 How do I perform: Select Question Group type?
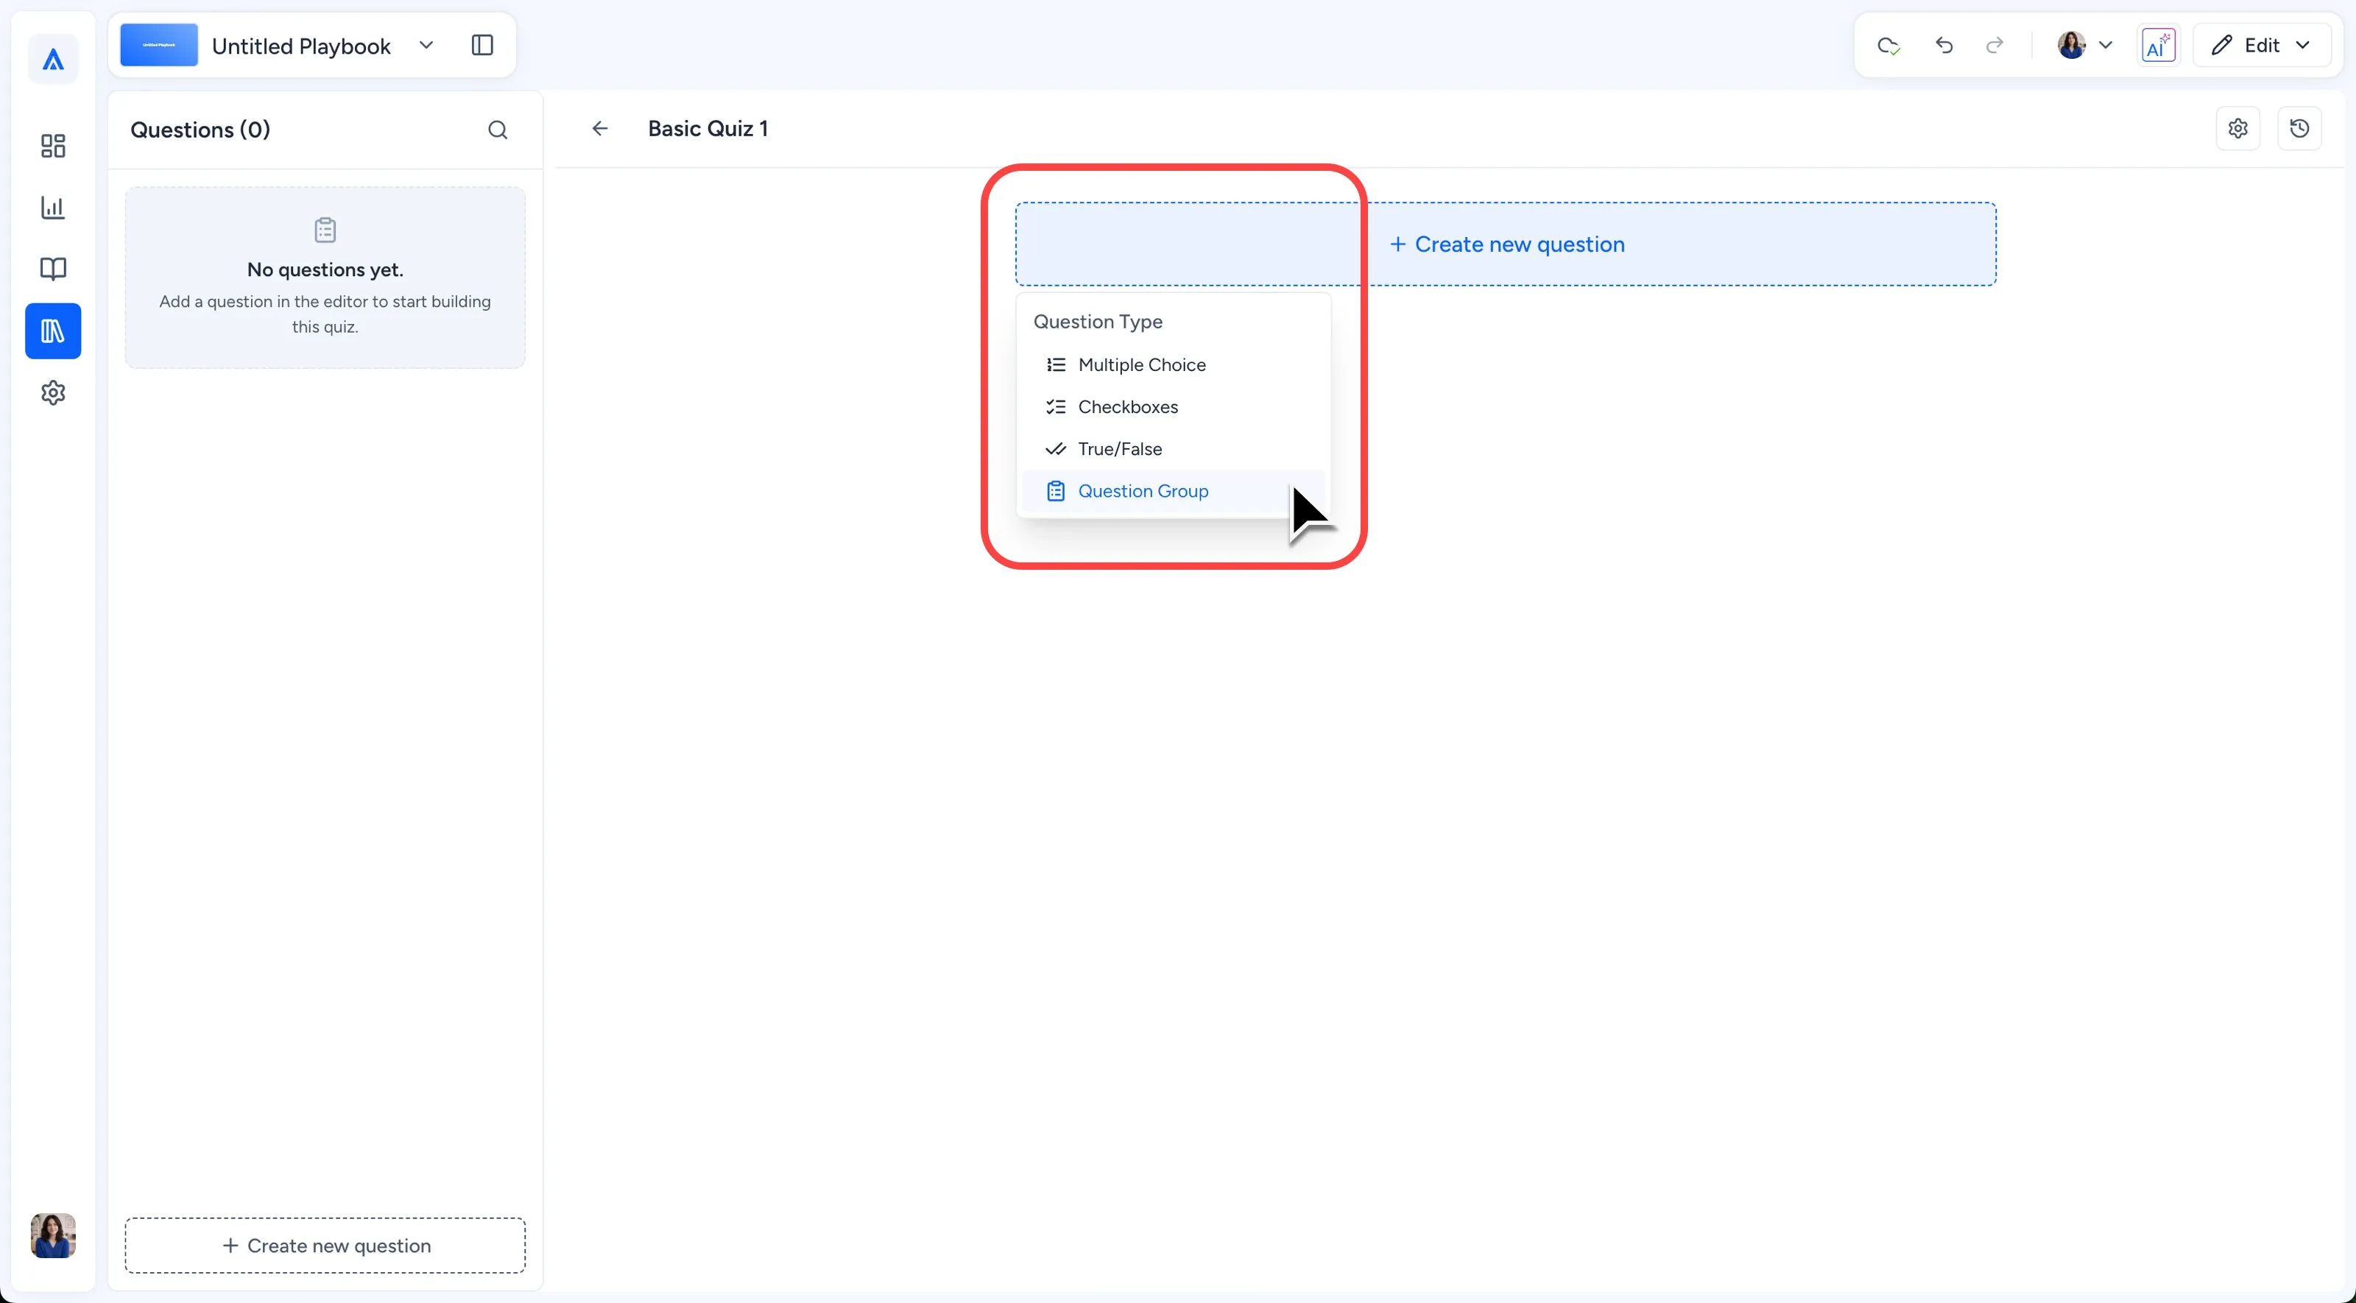tap(1174, 491)
